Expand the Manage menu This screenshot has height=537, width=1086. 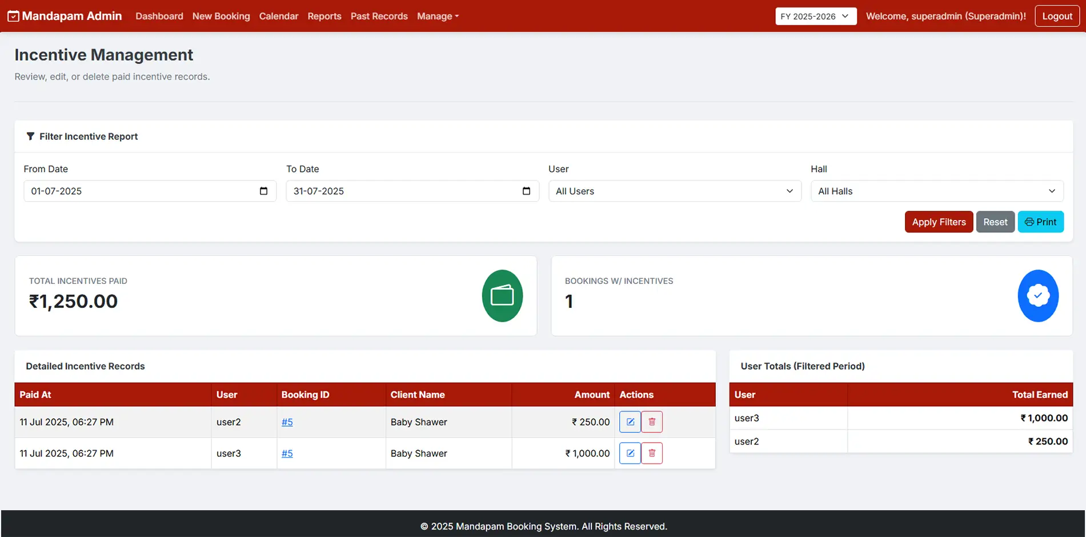[x=438, y=16]
